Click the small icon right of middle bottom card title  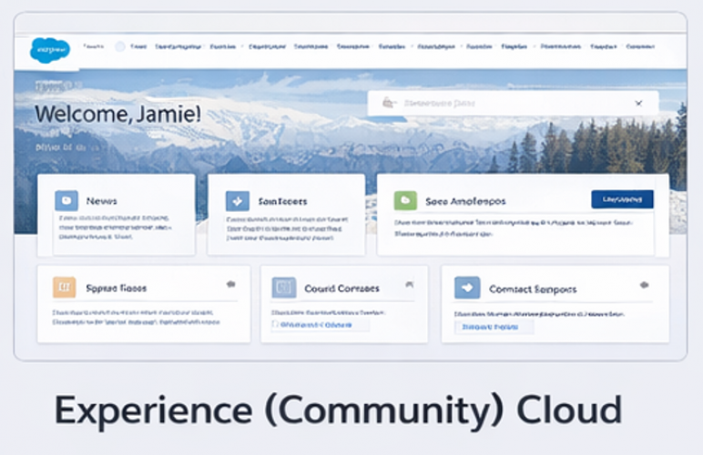(x=410, y=284)
